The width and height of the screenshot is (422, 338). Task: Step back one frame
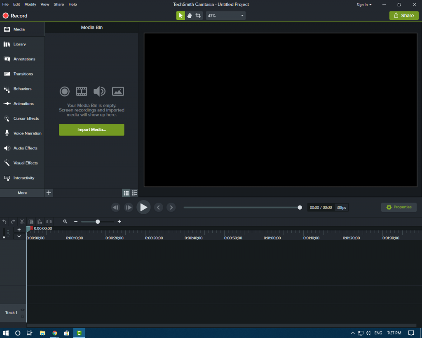pos(116,208)
